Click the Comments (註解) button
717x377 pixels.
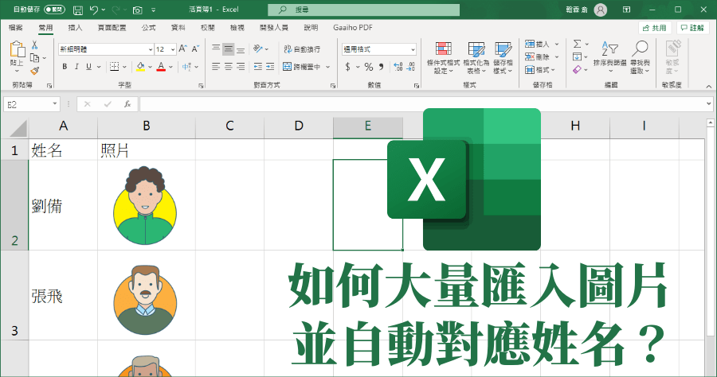[692, 28]
